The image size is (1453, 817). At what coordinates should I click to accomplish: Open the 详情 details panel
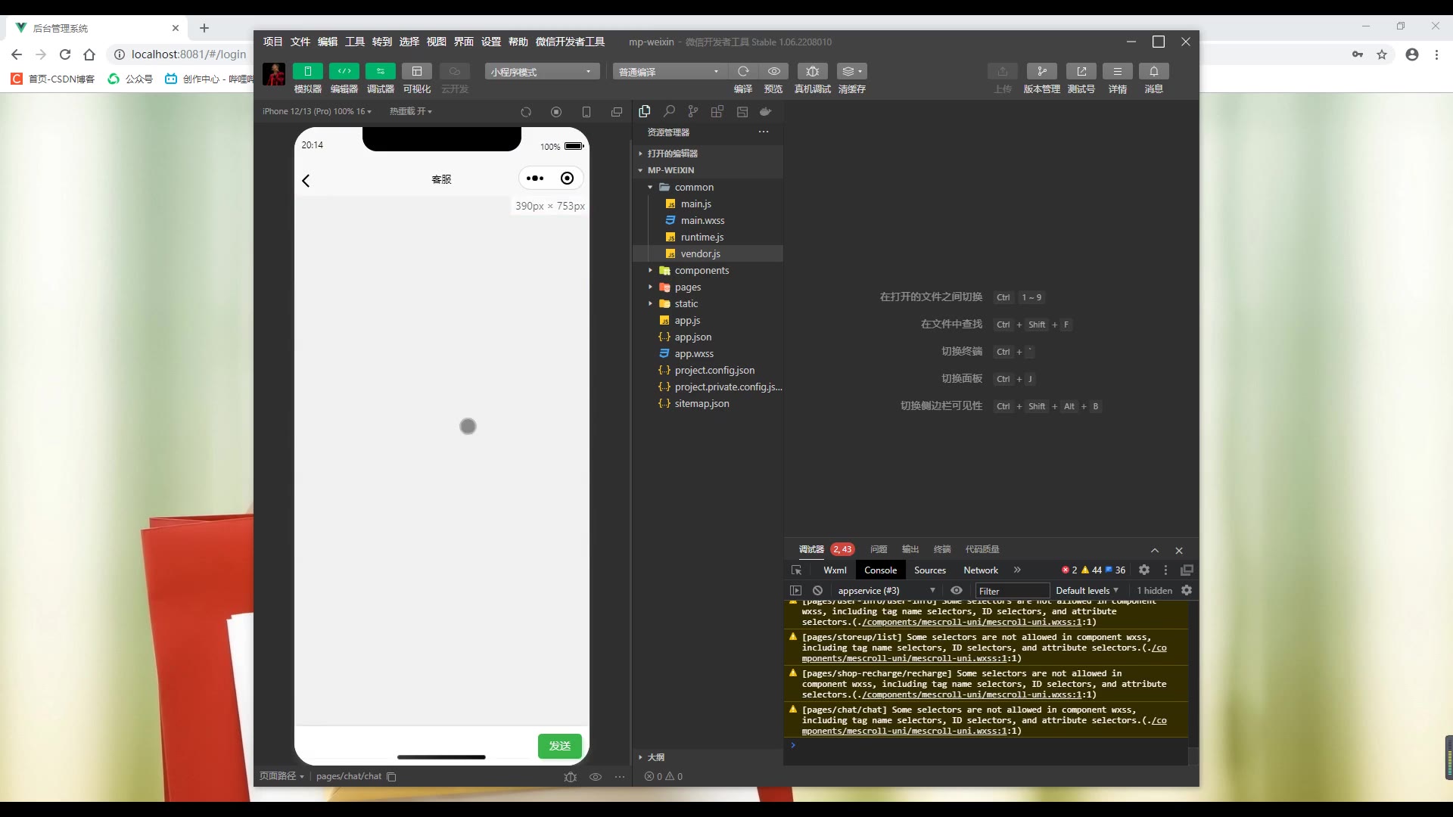tap(1118, 71)
